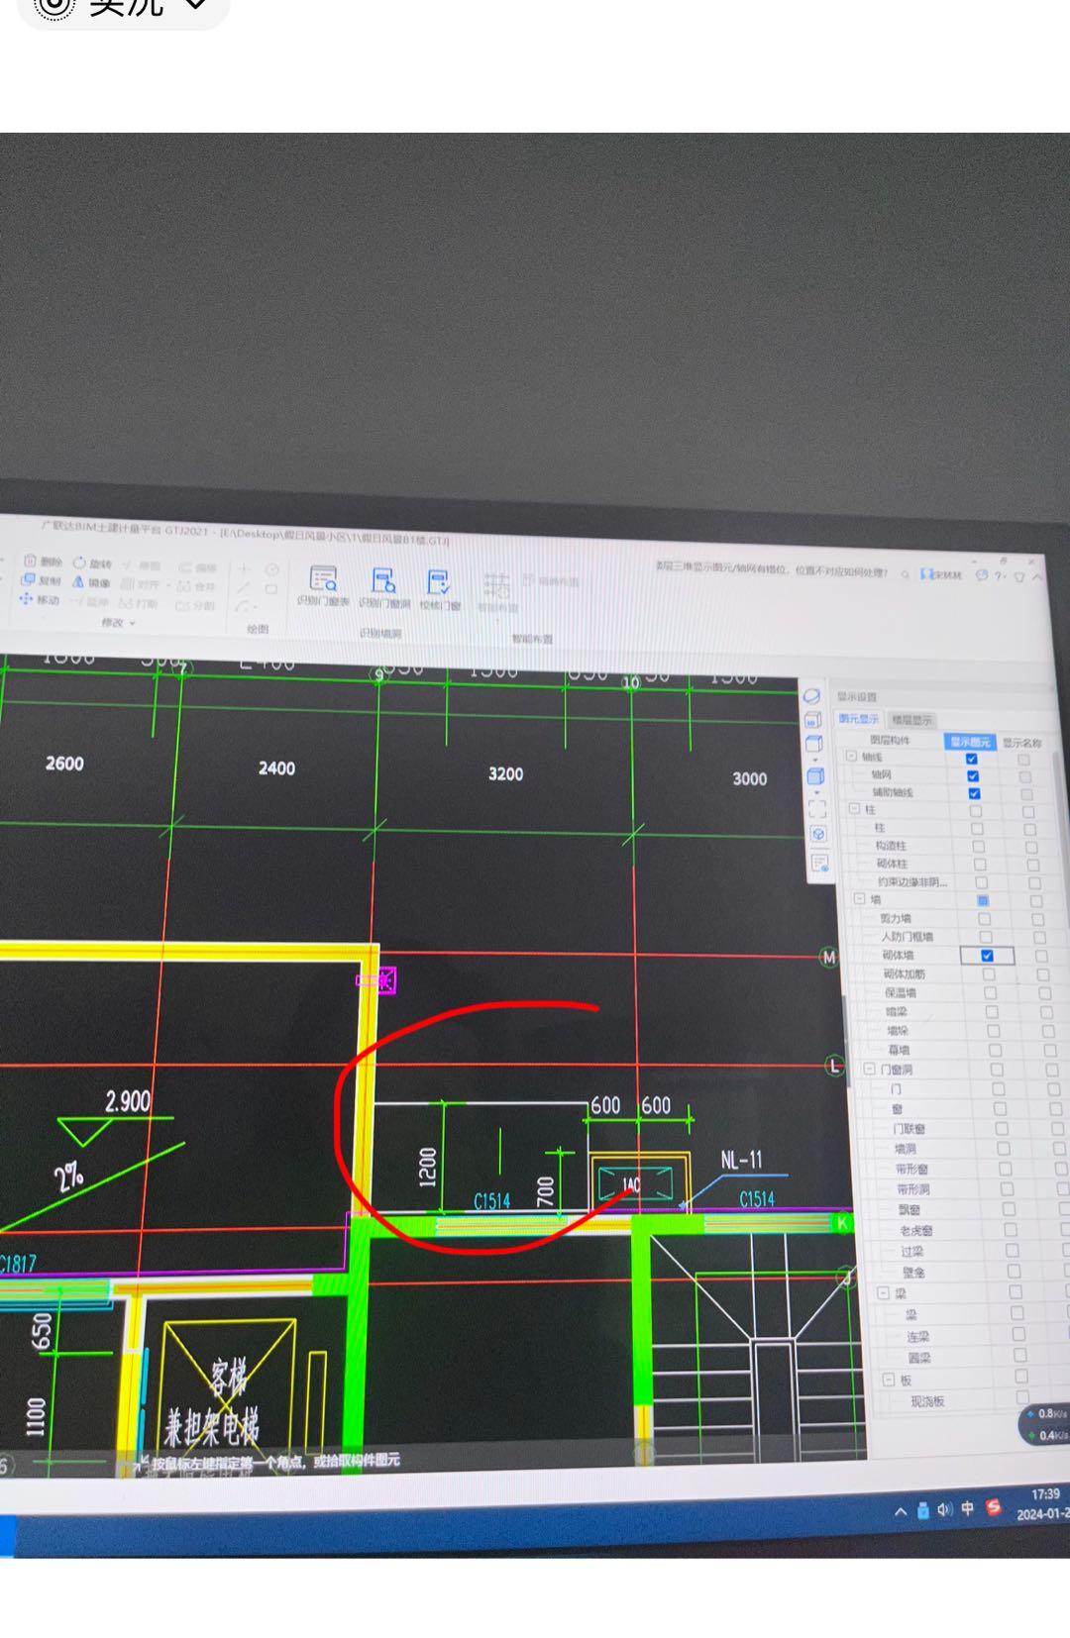The height and width of the screenshot is (1638, 1070).
Task: Click the display settings list icon in side toolbar
Action: click(x=820, y=863)
